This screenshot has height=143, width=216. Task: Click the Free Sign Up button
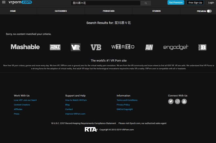pyautogui.click(x=195, y=3)
